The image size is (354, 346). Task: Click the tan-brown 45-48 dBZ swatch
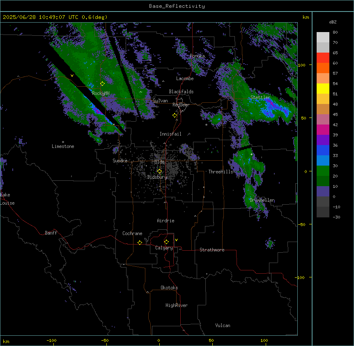[323, 109]
